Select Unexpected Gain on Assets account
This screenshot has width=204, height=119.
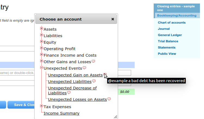coord(75,75)
